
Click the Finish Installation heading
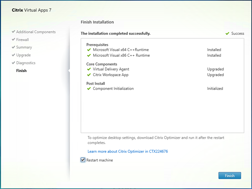tap(97, 22)
